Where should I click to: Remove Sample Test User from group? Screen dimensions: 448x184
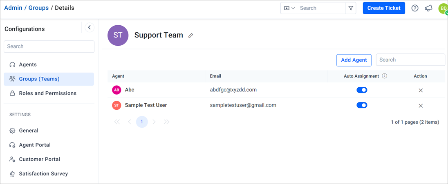(421, 106)
